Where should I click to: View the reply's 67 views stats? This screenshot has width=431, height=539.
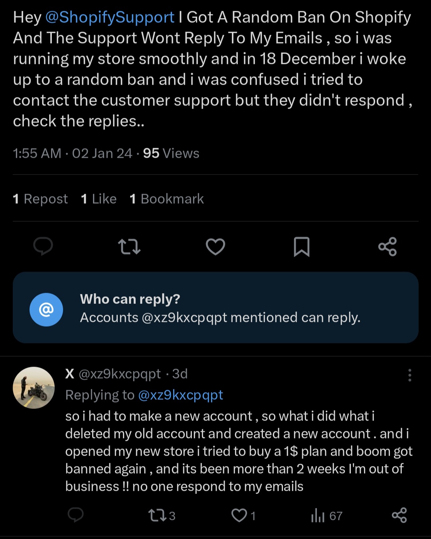click(x=326, y=515)
